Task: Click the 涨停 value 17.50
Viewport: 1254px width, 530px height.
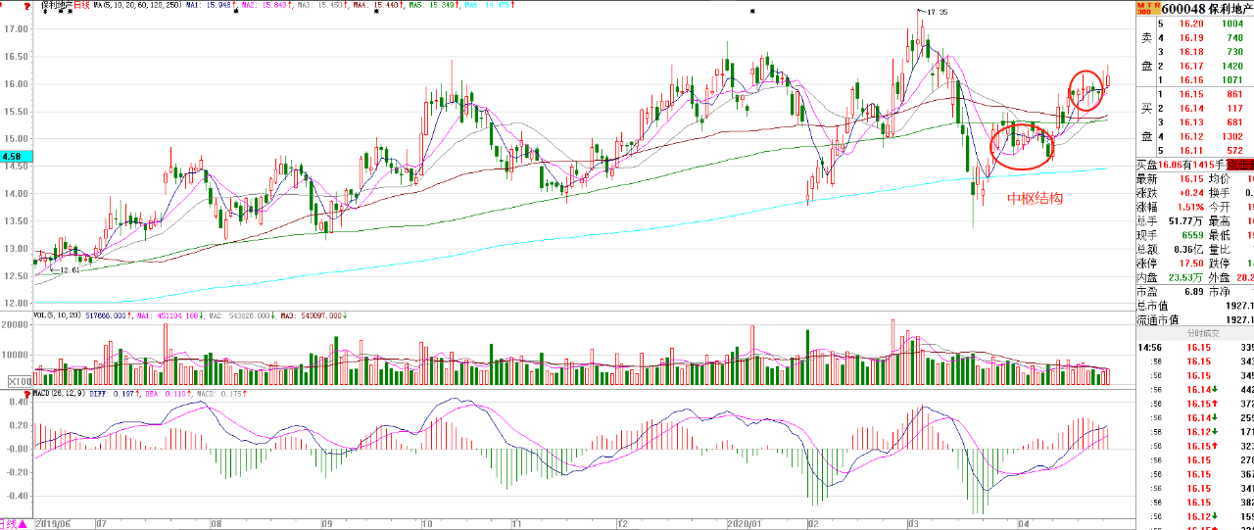Action: tap(1193, 264)
